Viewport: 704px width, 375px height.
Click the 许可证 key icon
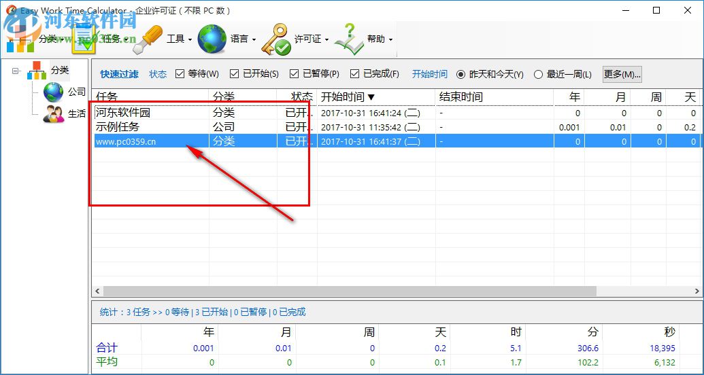275,40
